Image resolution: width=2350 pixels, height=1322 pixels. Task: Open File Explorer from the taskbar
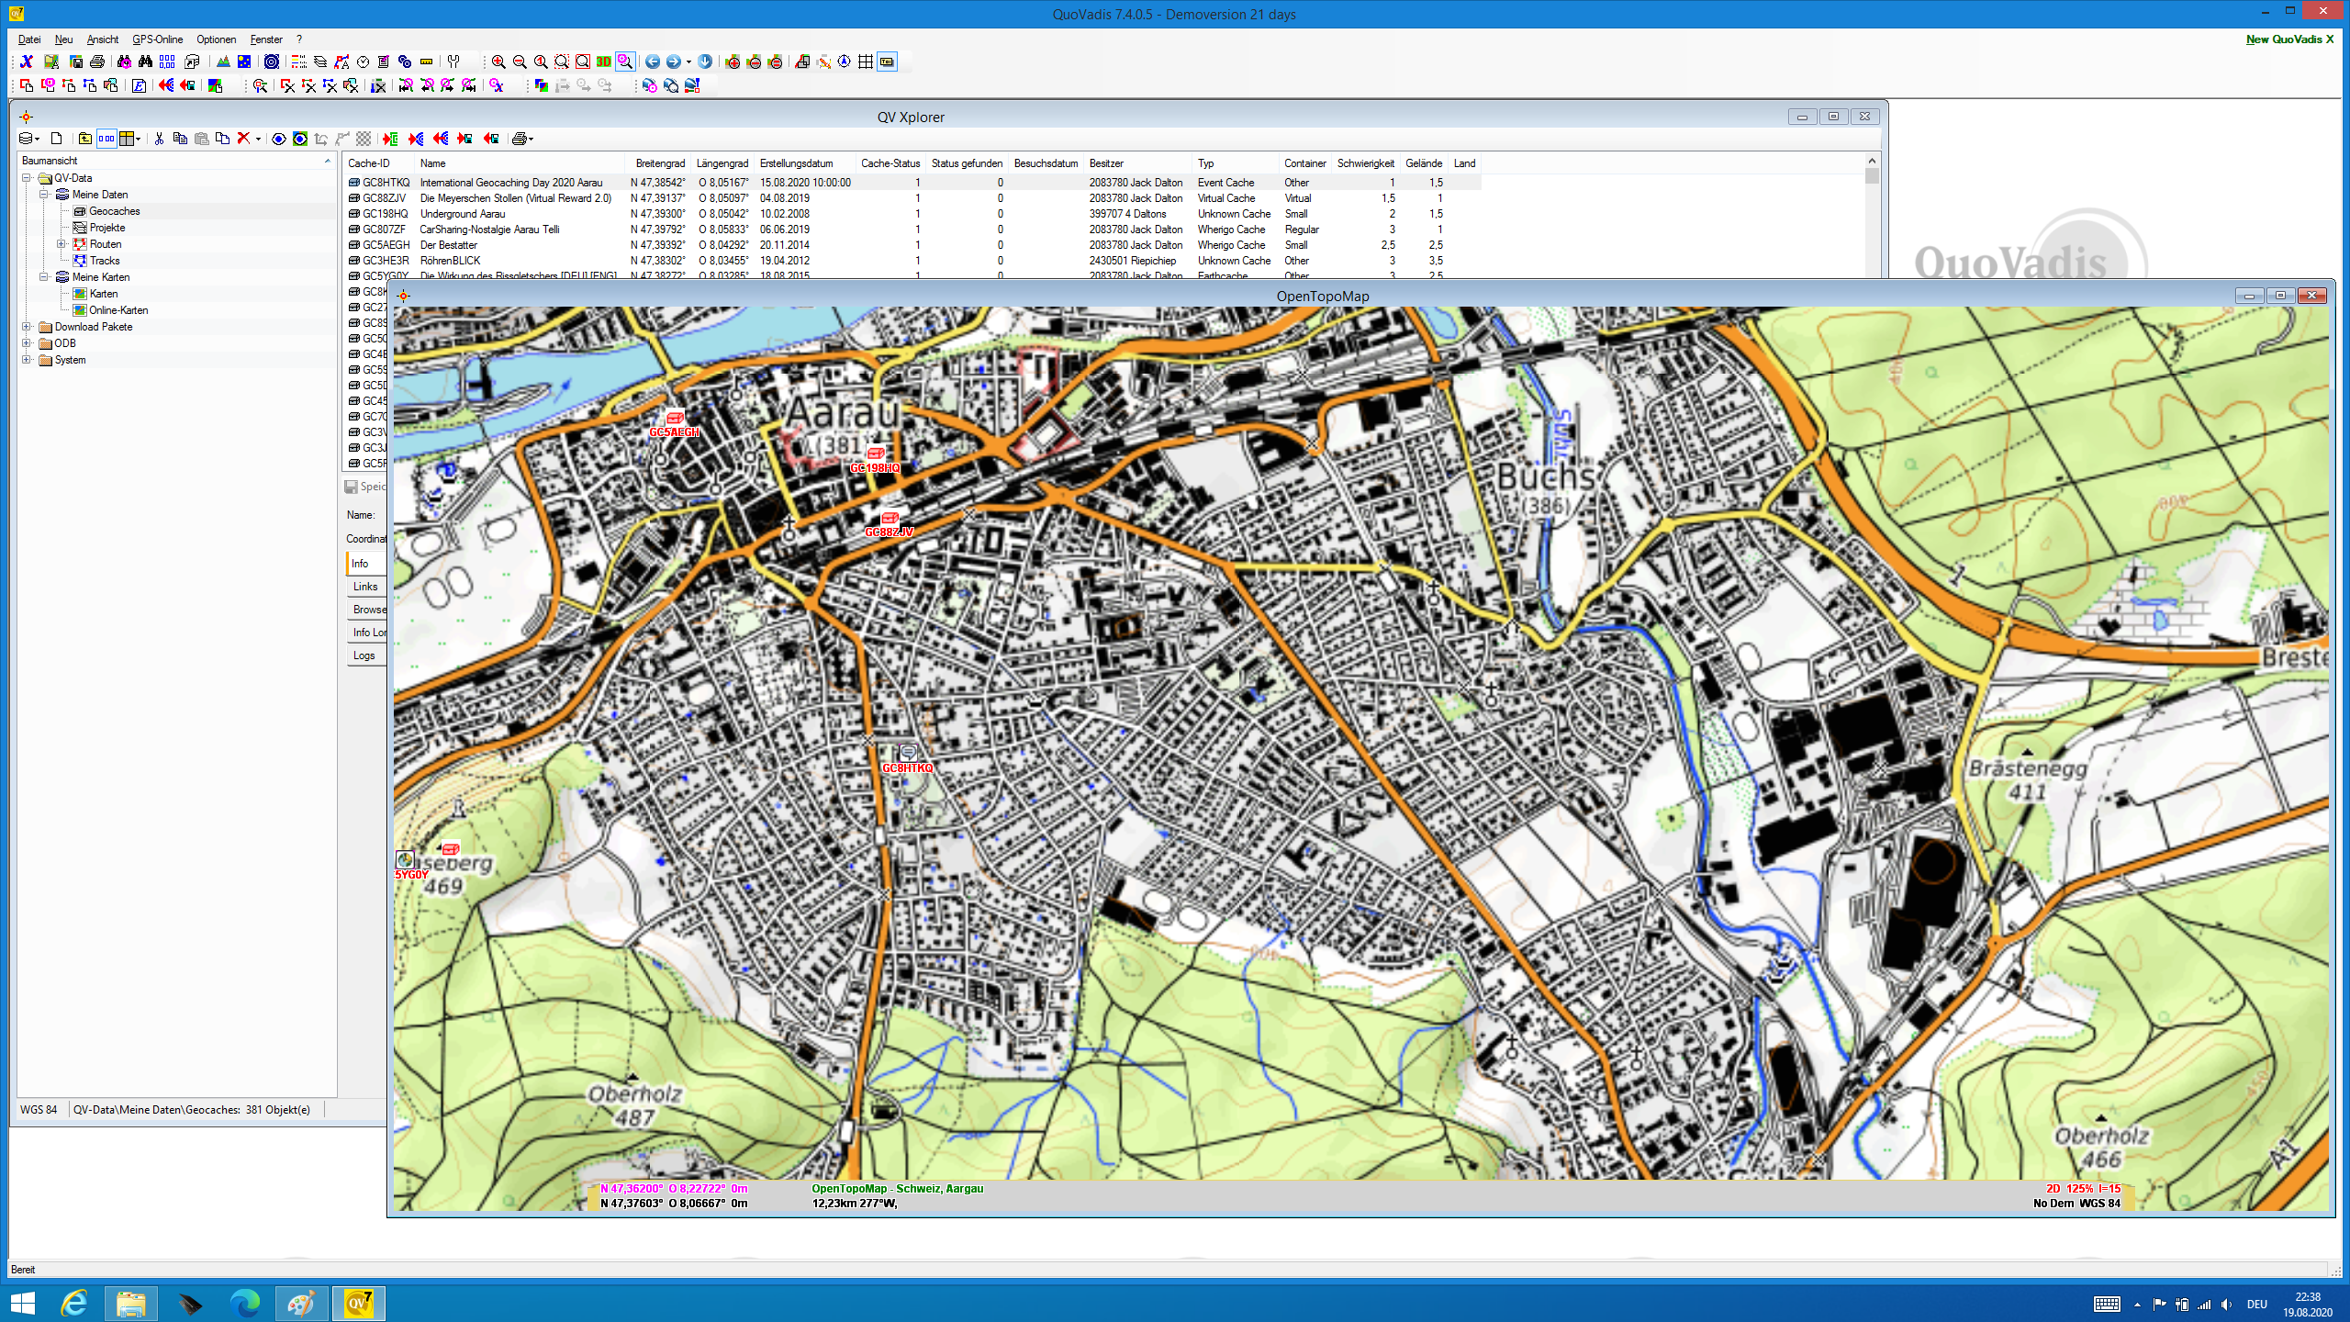(130, 1303)
